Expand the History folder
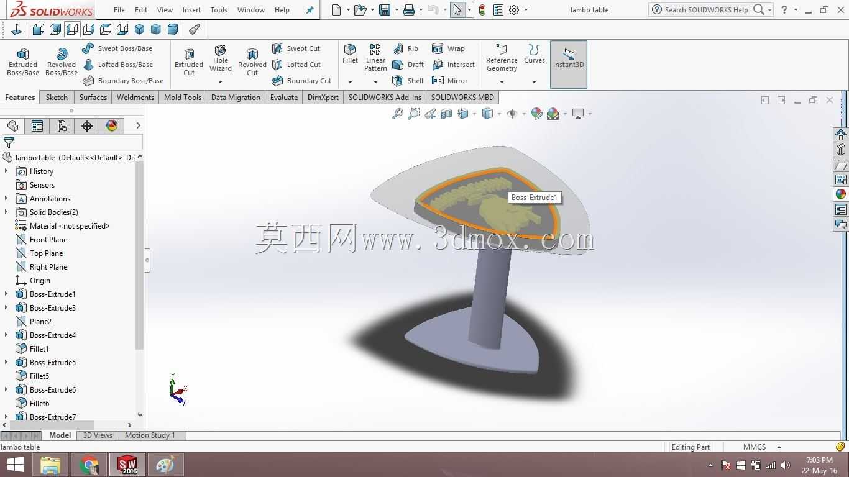Viewport: 849px width, 477px height. pyautogui.click(x=6, y=171)
